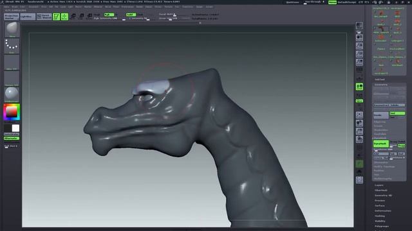Click the Divide button
Screen dimensions: 412x231
[380, 115]
